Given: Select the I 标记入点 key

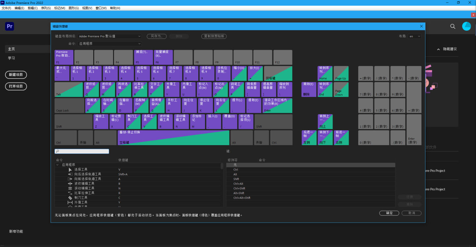Looking at the screenshot, I should [205, 89].
